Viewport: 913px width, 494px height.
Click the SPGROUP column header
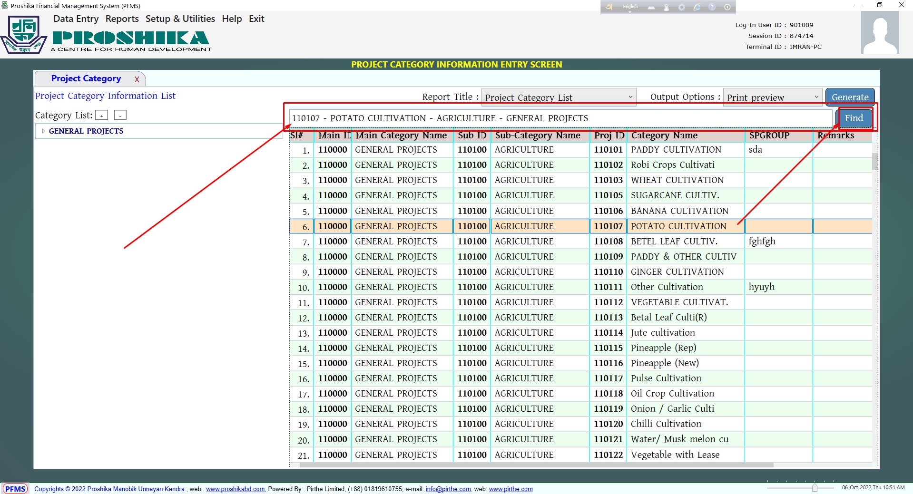tap(778, 136)
